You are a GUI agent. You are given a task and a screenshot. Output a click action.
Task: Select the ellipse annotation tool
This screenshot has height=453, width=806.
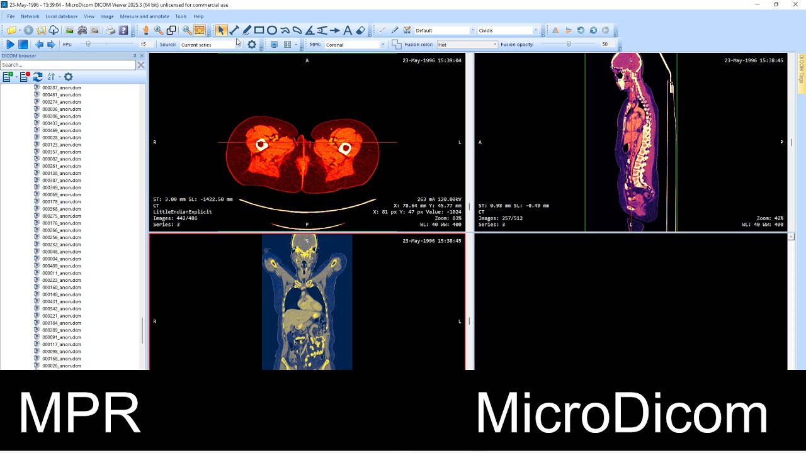tap(272, 30)
